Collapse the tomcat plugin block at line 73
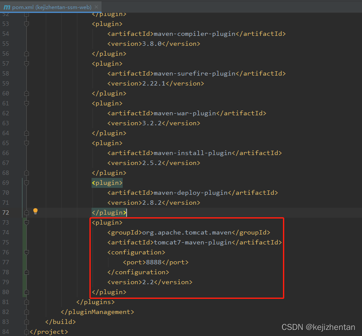This screenshot has width=362, height=336. click(26, 222)
